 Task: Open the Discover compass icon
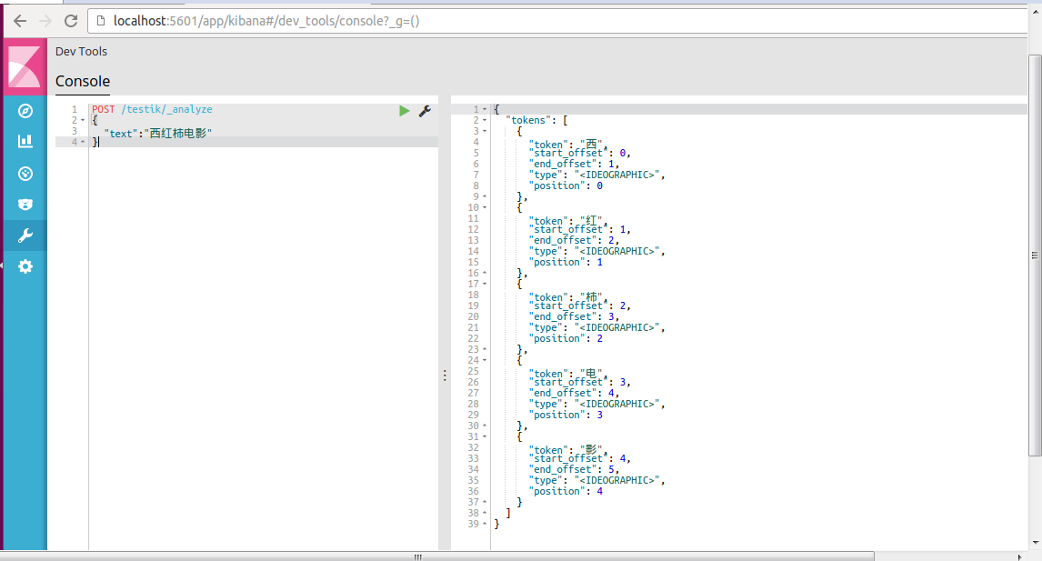tap(25, 110)
